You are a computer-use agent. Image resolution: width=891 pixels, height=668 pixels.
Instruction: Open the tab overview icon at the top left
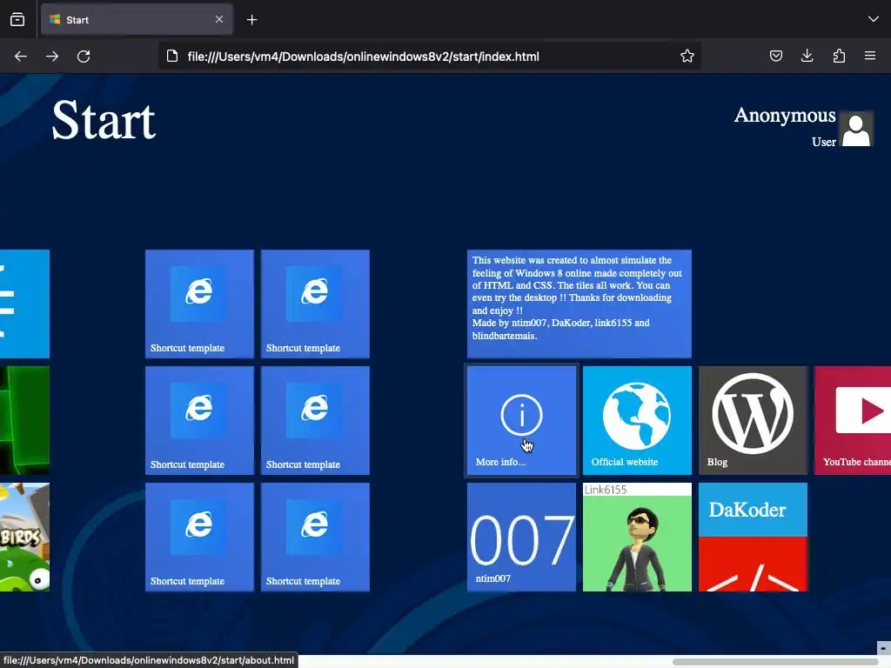[x=17, y=20]
